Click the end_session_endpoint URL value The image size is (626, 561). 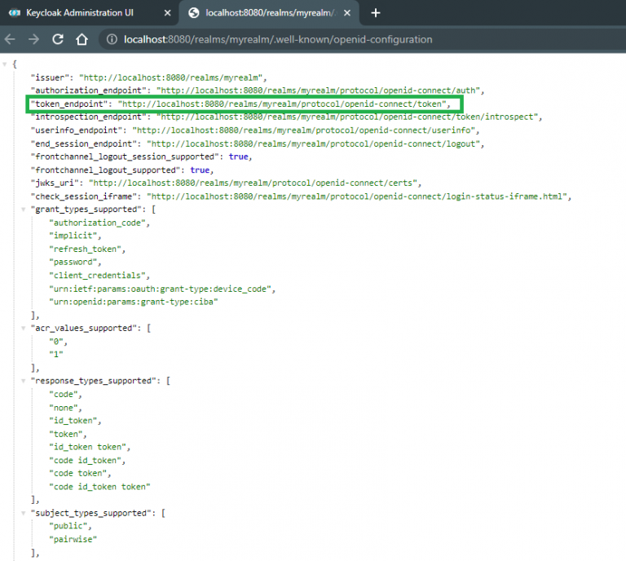tap(313, 144)
